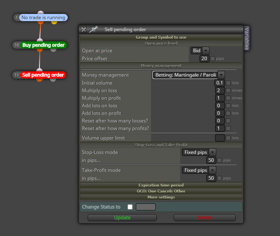The height and width of the screenshot is (236, 280).
Task: Open the Take-Profit mode dropdown
Action: tap(199, 170)
